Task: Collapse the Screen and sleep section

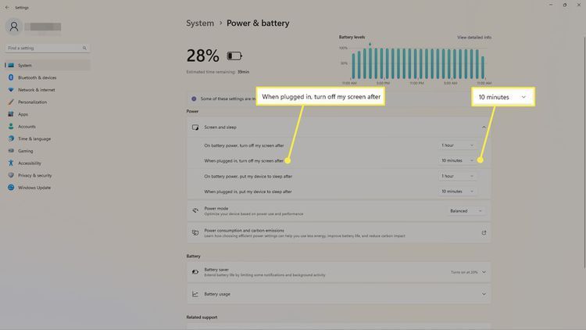Action: pos(484,127)
